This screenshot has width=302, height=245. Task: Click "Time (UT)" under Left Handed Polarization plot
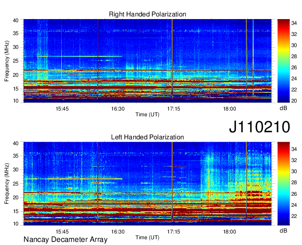[147, 237]
